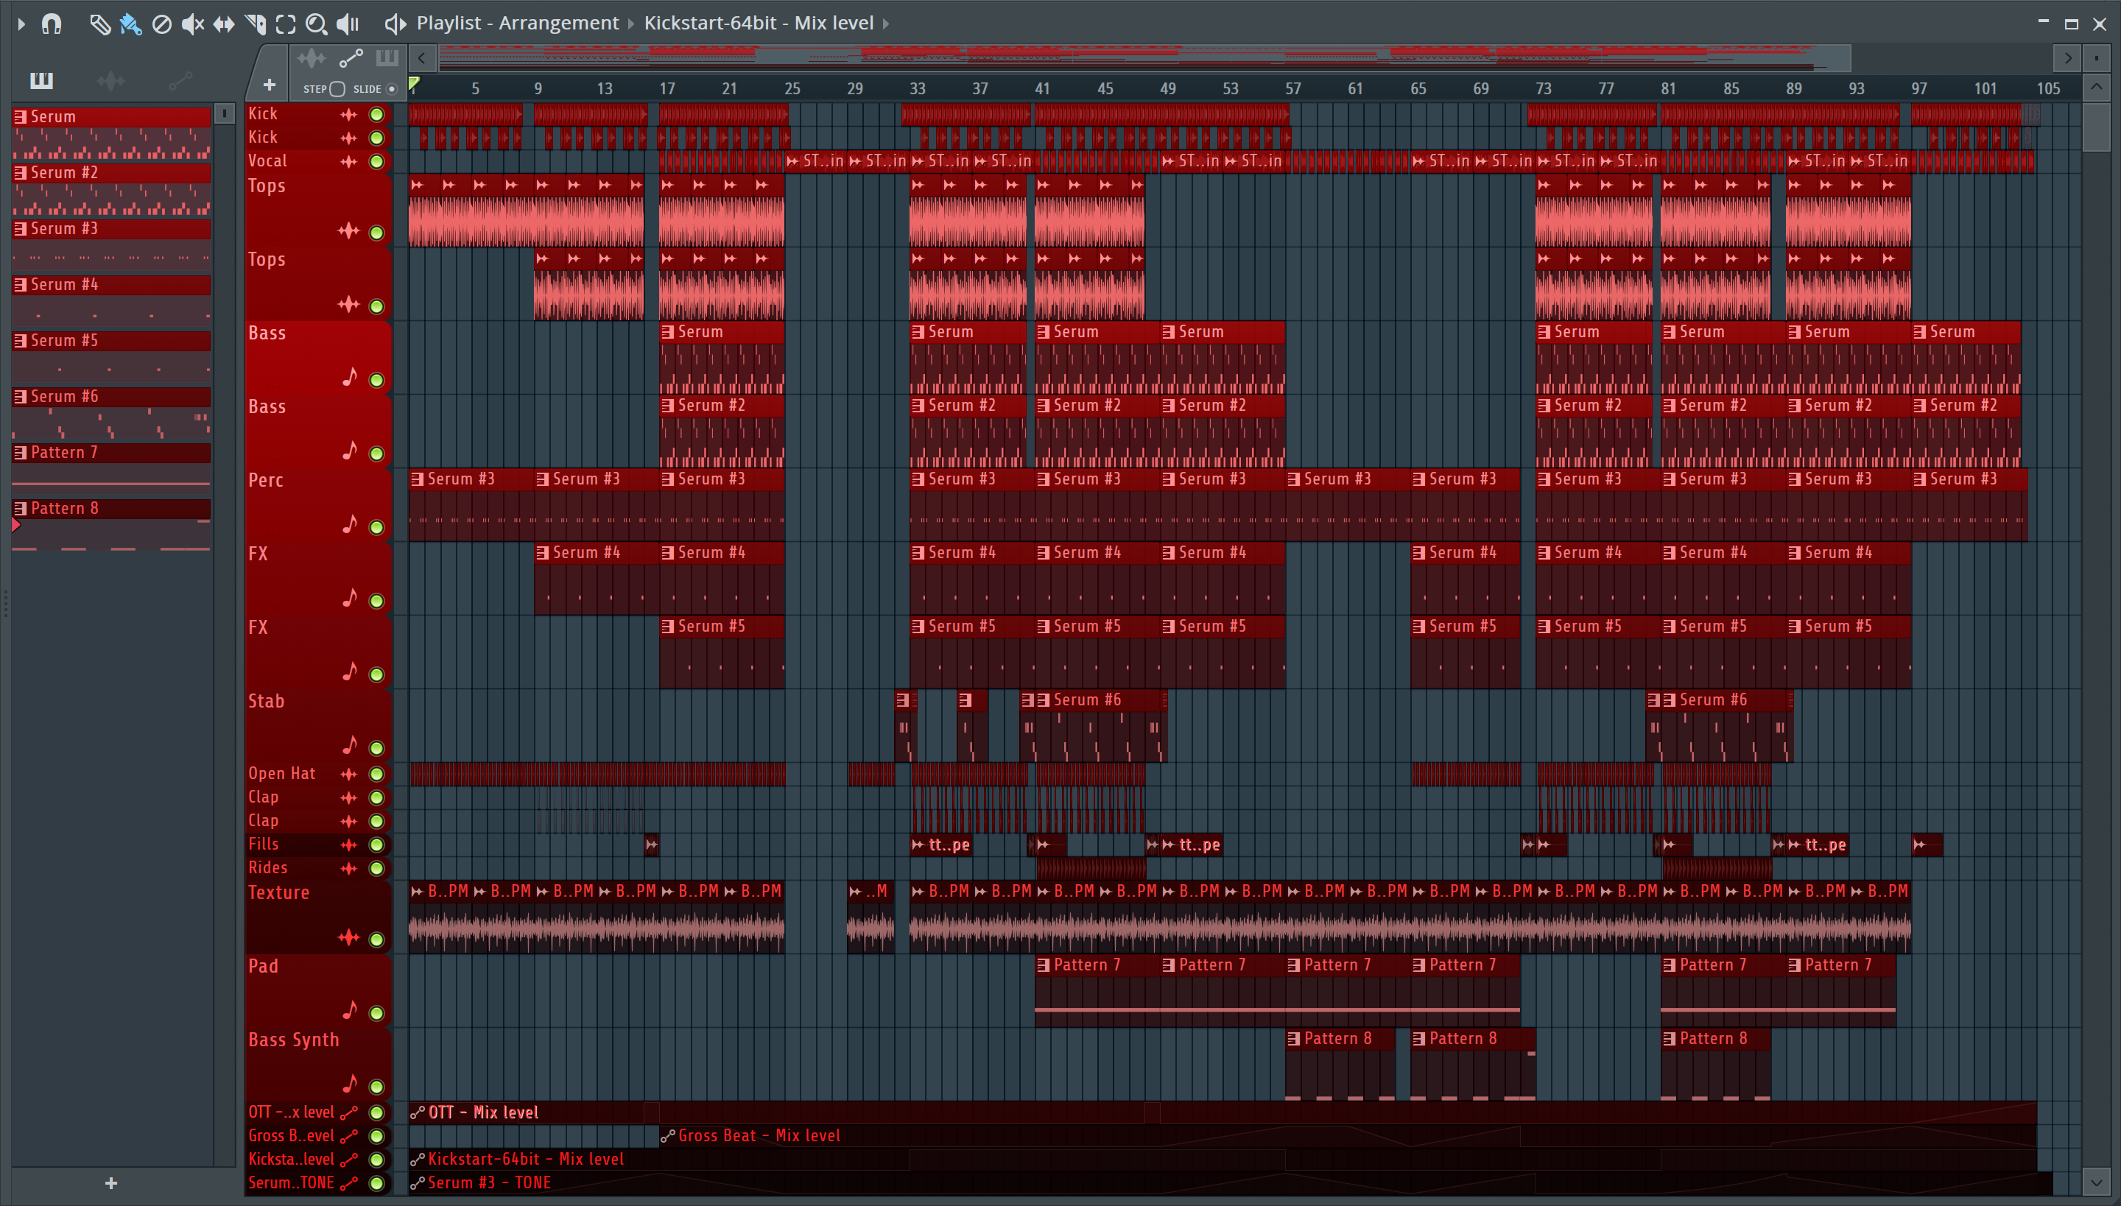
Task: Mute the Pad track
Action: (x=377, y=1013)
